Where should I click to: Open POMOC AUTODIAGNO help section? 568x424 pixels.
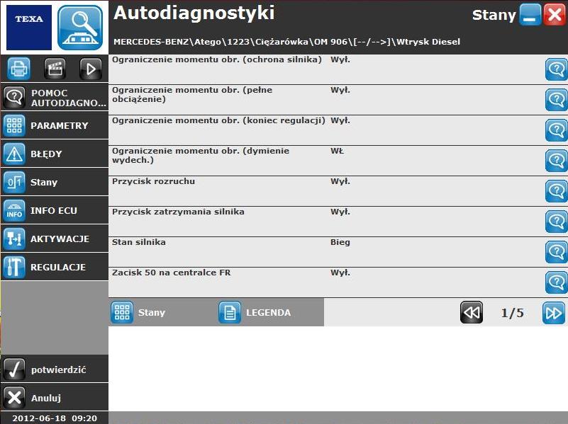coord(55,97)
